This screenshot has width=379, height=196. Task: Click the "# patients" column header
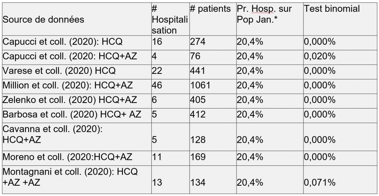[x=210, y=9]
